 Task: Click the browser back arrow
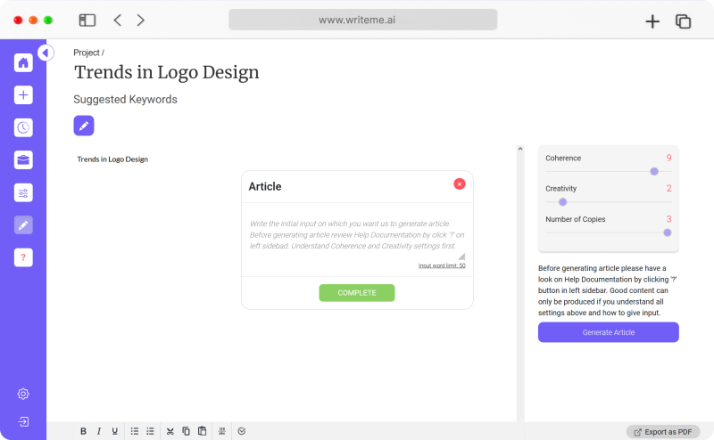118,20
